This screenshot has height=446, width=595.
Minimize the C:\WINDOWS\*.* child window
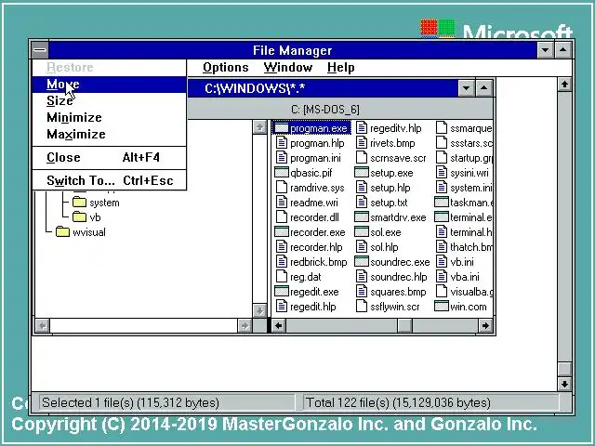click(x=466, y=88)
